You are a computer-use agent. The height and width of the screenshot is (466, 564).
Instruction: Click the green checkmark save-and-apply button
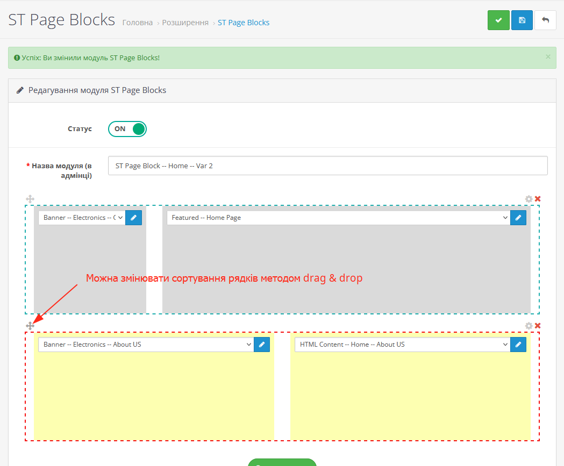498,20
